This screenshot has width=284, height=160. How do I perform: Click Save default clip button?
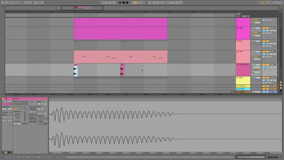[21, 106]
